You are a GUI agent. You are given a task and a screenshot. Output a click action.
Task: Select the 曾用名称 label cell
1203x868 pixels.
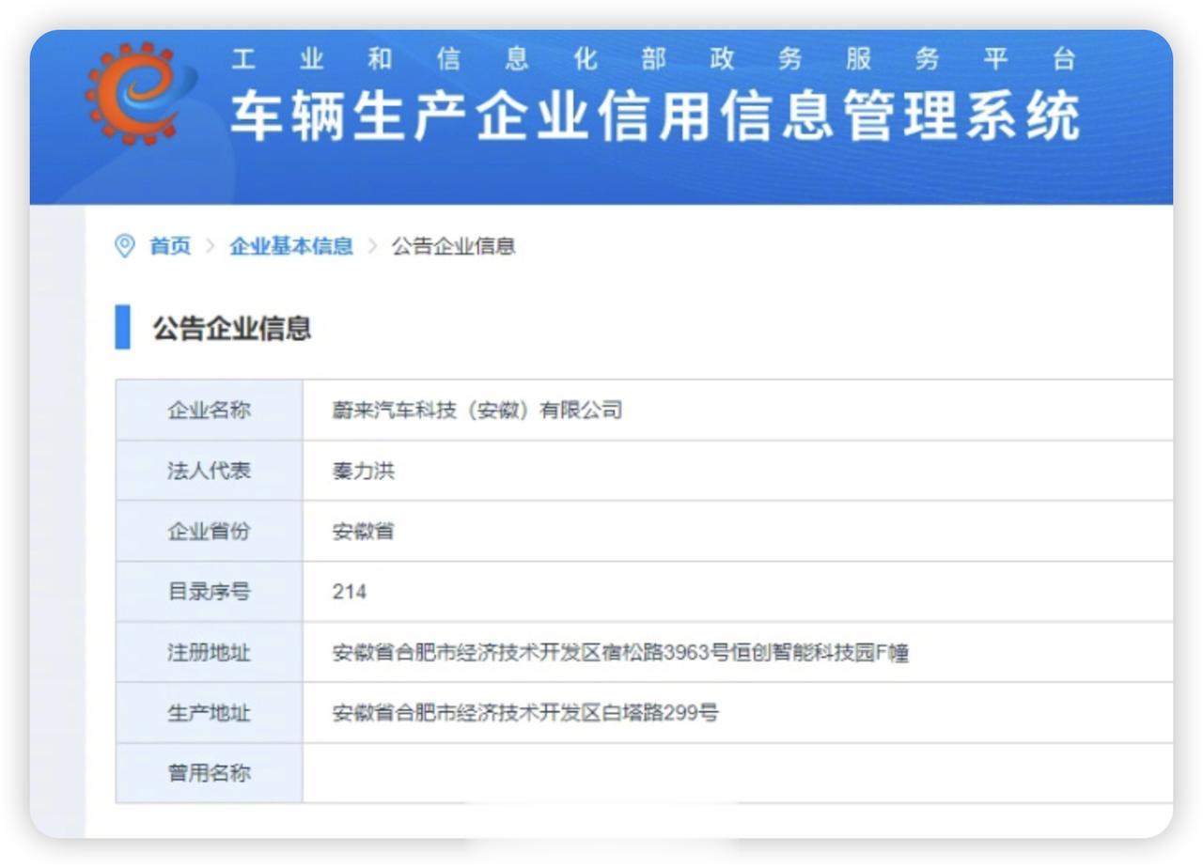point(209,773)
